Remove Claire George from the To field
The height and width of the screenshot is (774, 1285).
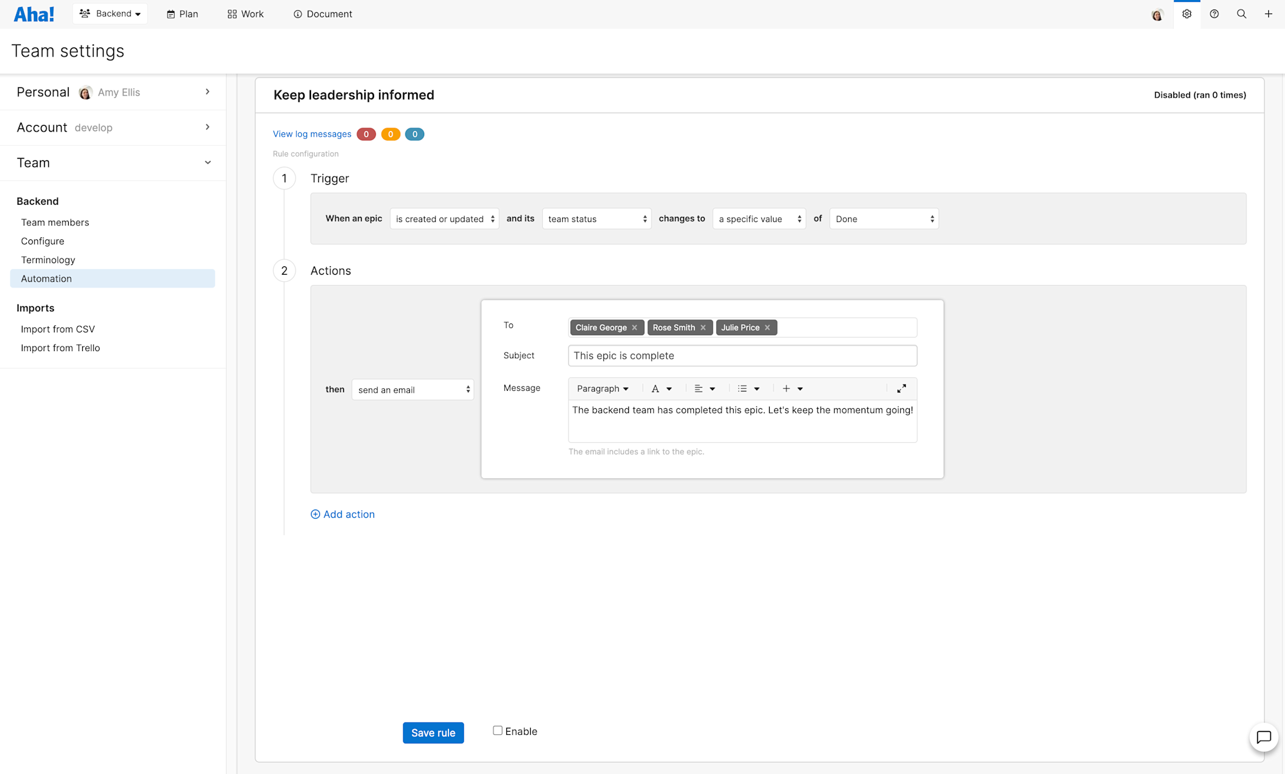pyautogui.click(x=634, y=327)
